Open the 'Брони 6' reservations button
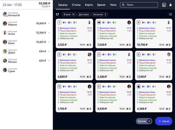Viewport: 175px width, 130px height. 144,121
